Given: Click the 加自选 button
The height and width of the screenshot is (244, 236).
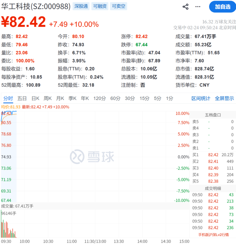Looking at the screenshot, I should 222,6.
